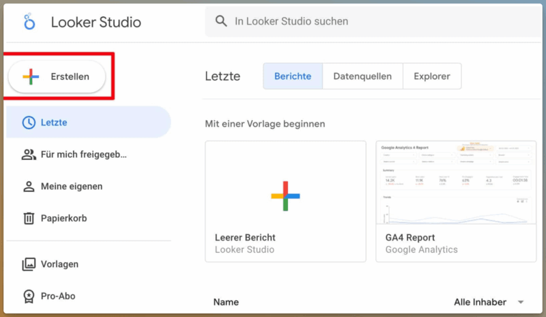
Task: Click the Leerer Bericht card title
Action: coord(245,238)
